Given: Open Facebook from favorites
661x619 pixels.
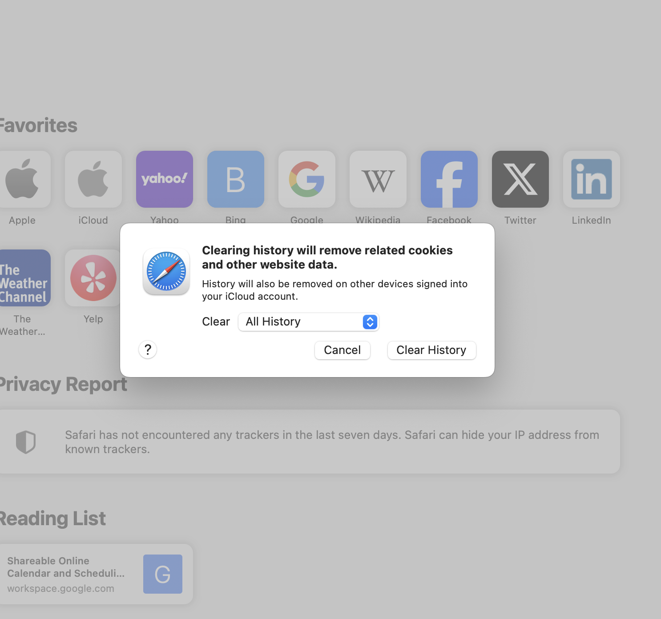Looking at the screenshot, I should pos(449,179).
